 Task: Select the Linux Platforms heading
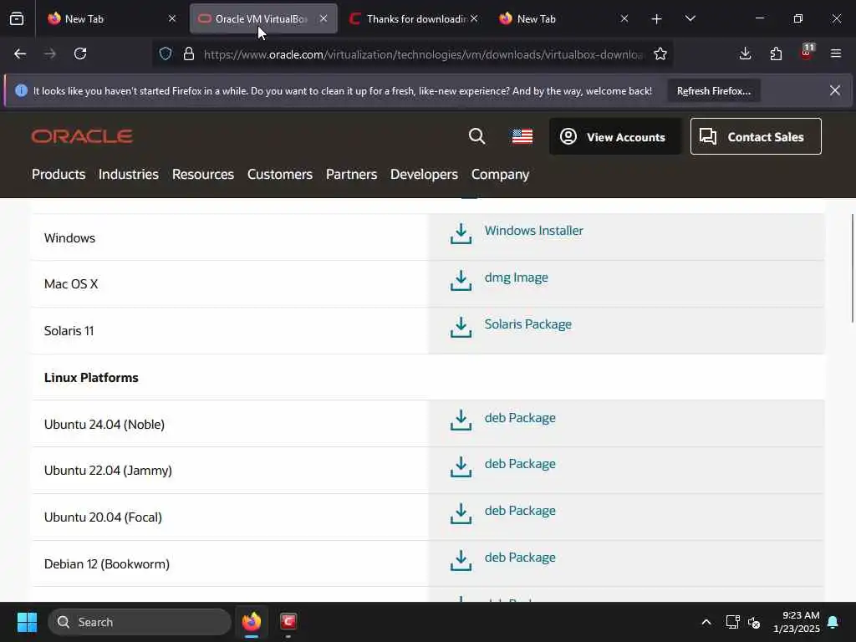(91, 378)
